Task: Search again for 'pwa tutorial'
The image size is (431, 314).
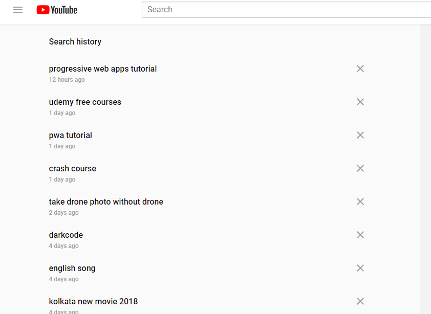Action: (71, 136)
